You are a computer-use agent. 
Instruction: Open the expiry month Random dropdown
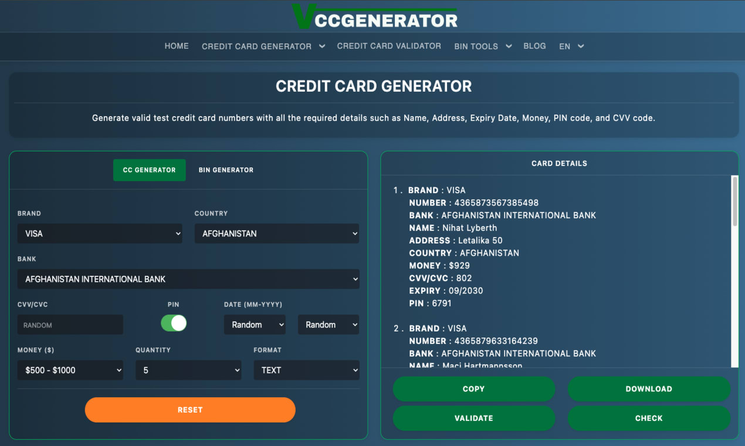[255, 325]
